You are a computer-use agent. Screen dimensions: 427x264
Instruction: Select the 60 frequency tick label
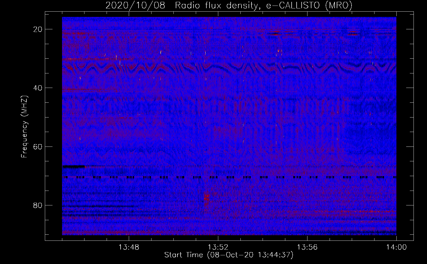tap(38, 147)
